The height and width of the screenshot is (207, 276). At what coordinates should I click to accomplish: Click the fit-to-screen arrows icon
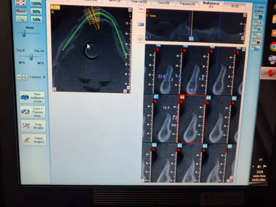pyautogui.click(x=21, y=3)
